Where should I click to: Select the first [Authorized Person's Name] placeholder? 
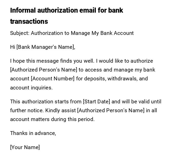pos(43,70)
